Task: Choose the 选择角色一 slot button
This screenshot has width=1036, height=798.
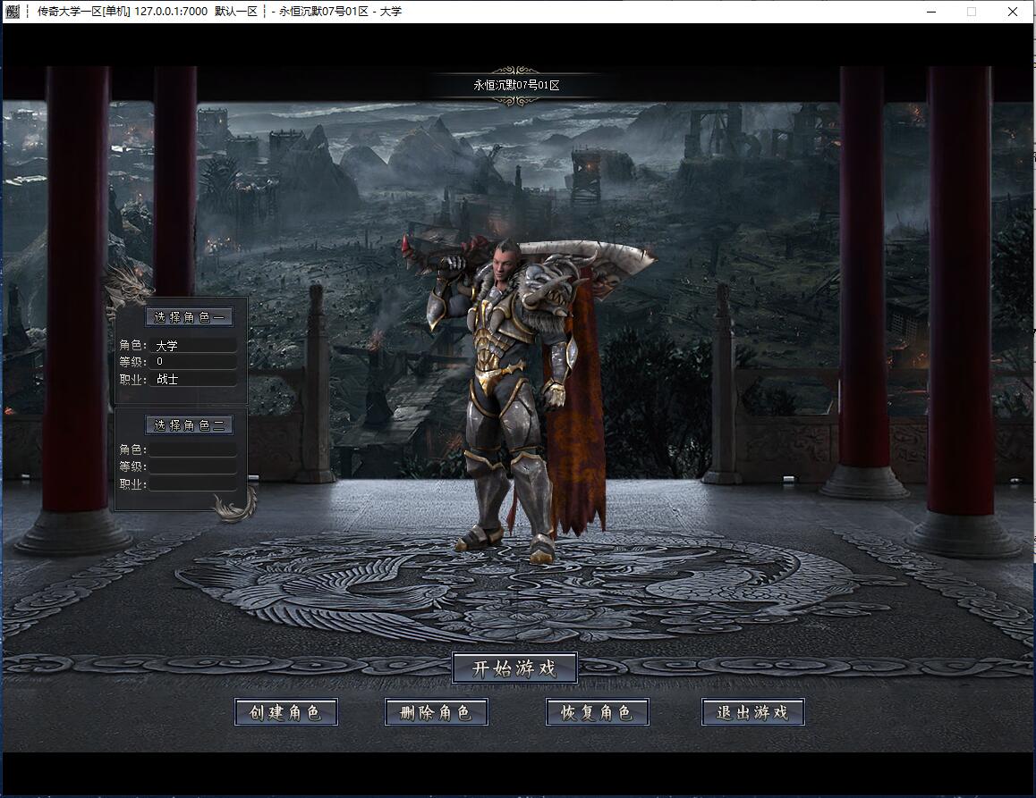Action: (189, 317)
